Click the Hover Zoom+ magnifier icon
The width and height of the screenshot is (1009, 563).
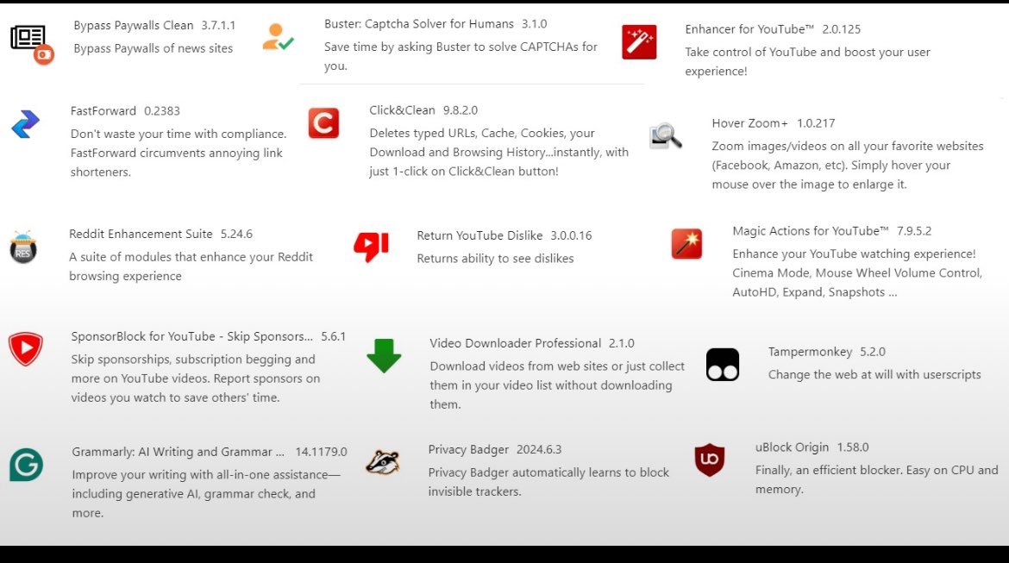pos(666,135)
